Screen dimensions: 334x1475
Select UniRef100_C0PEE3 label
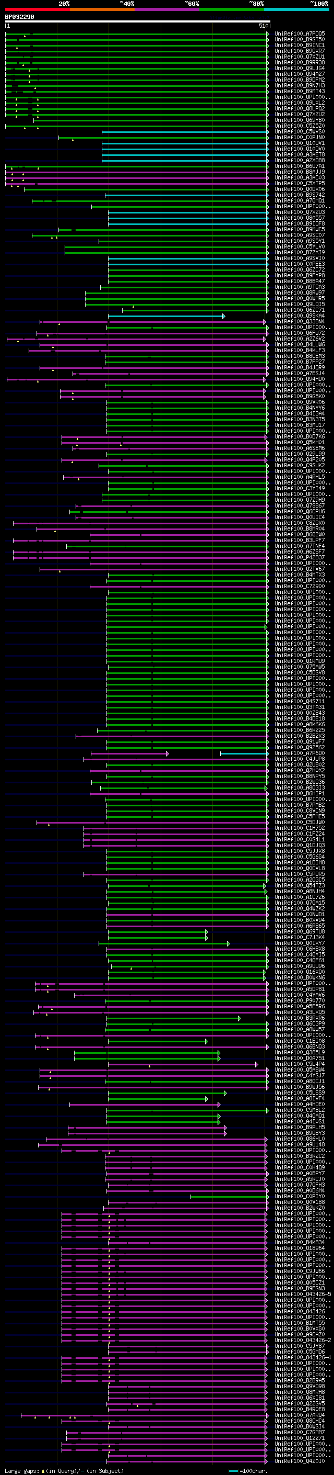pyautogui.click(x=300, y=264)
